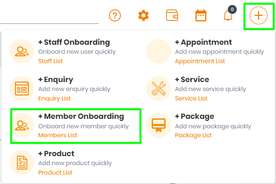This screenshot has height=184, width=276.
Task: Click the orange plus quick-add icon
Action: tap(259, 15)
